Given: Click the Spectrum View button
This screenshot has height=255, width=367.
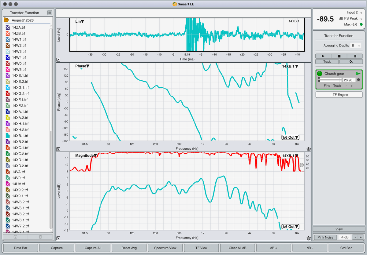Looking at the screenshot, I should pyautogui.click(x=165, y=248).
